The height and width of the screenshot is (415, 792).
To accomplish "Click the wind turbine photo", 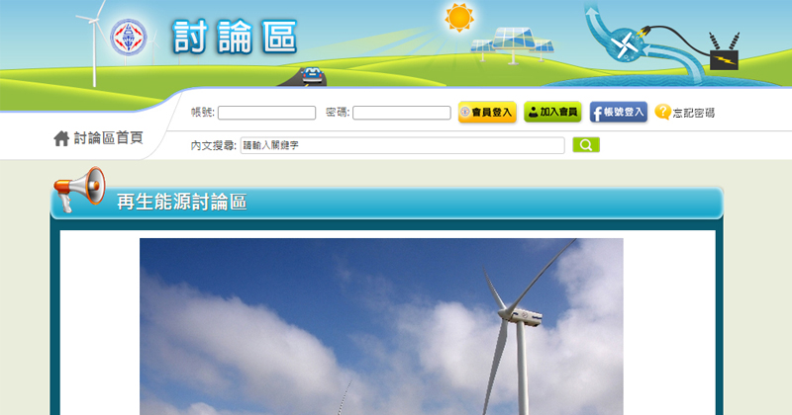I will pyautogui.click(x=381, y=326).
